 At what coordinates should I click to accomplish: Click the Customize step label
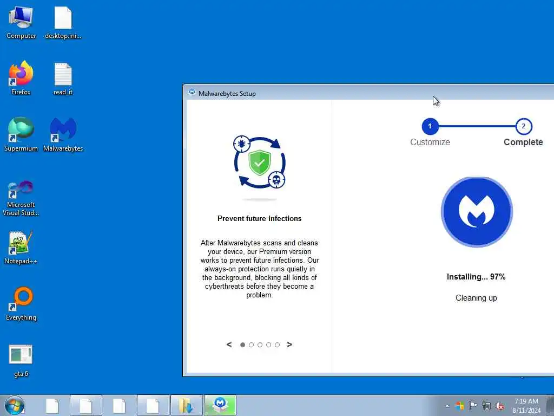(x=430, y=142)
